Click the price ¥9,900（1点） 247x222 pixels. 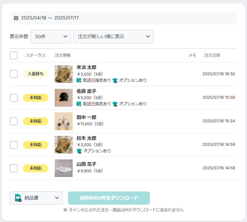[90, 171]
